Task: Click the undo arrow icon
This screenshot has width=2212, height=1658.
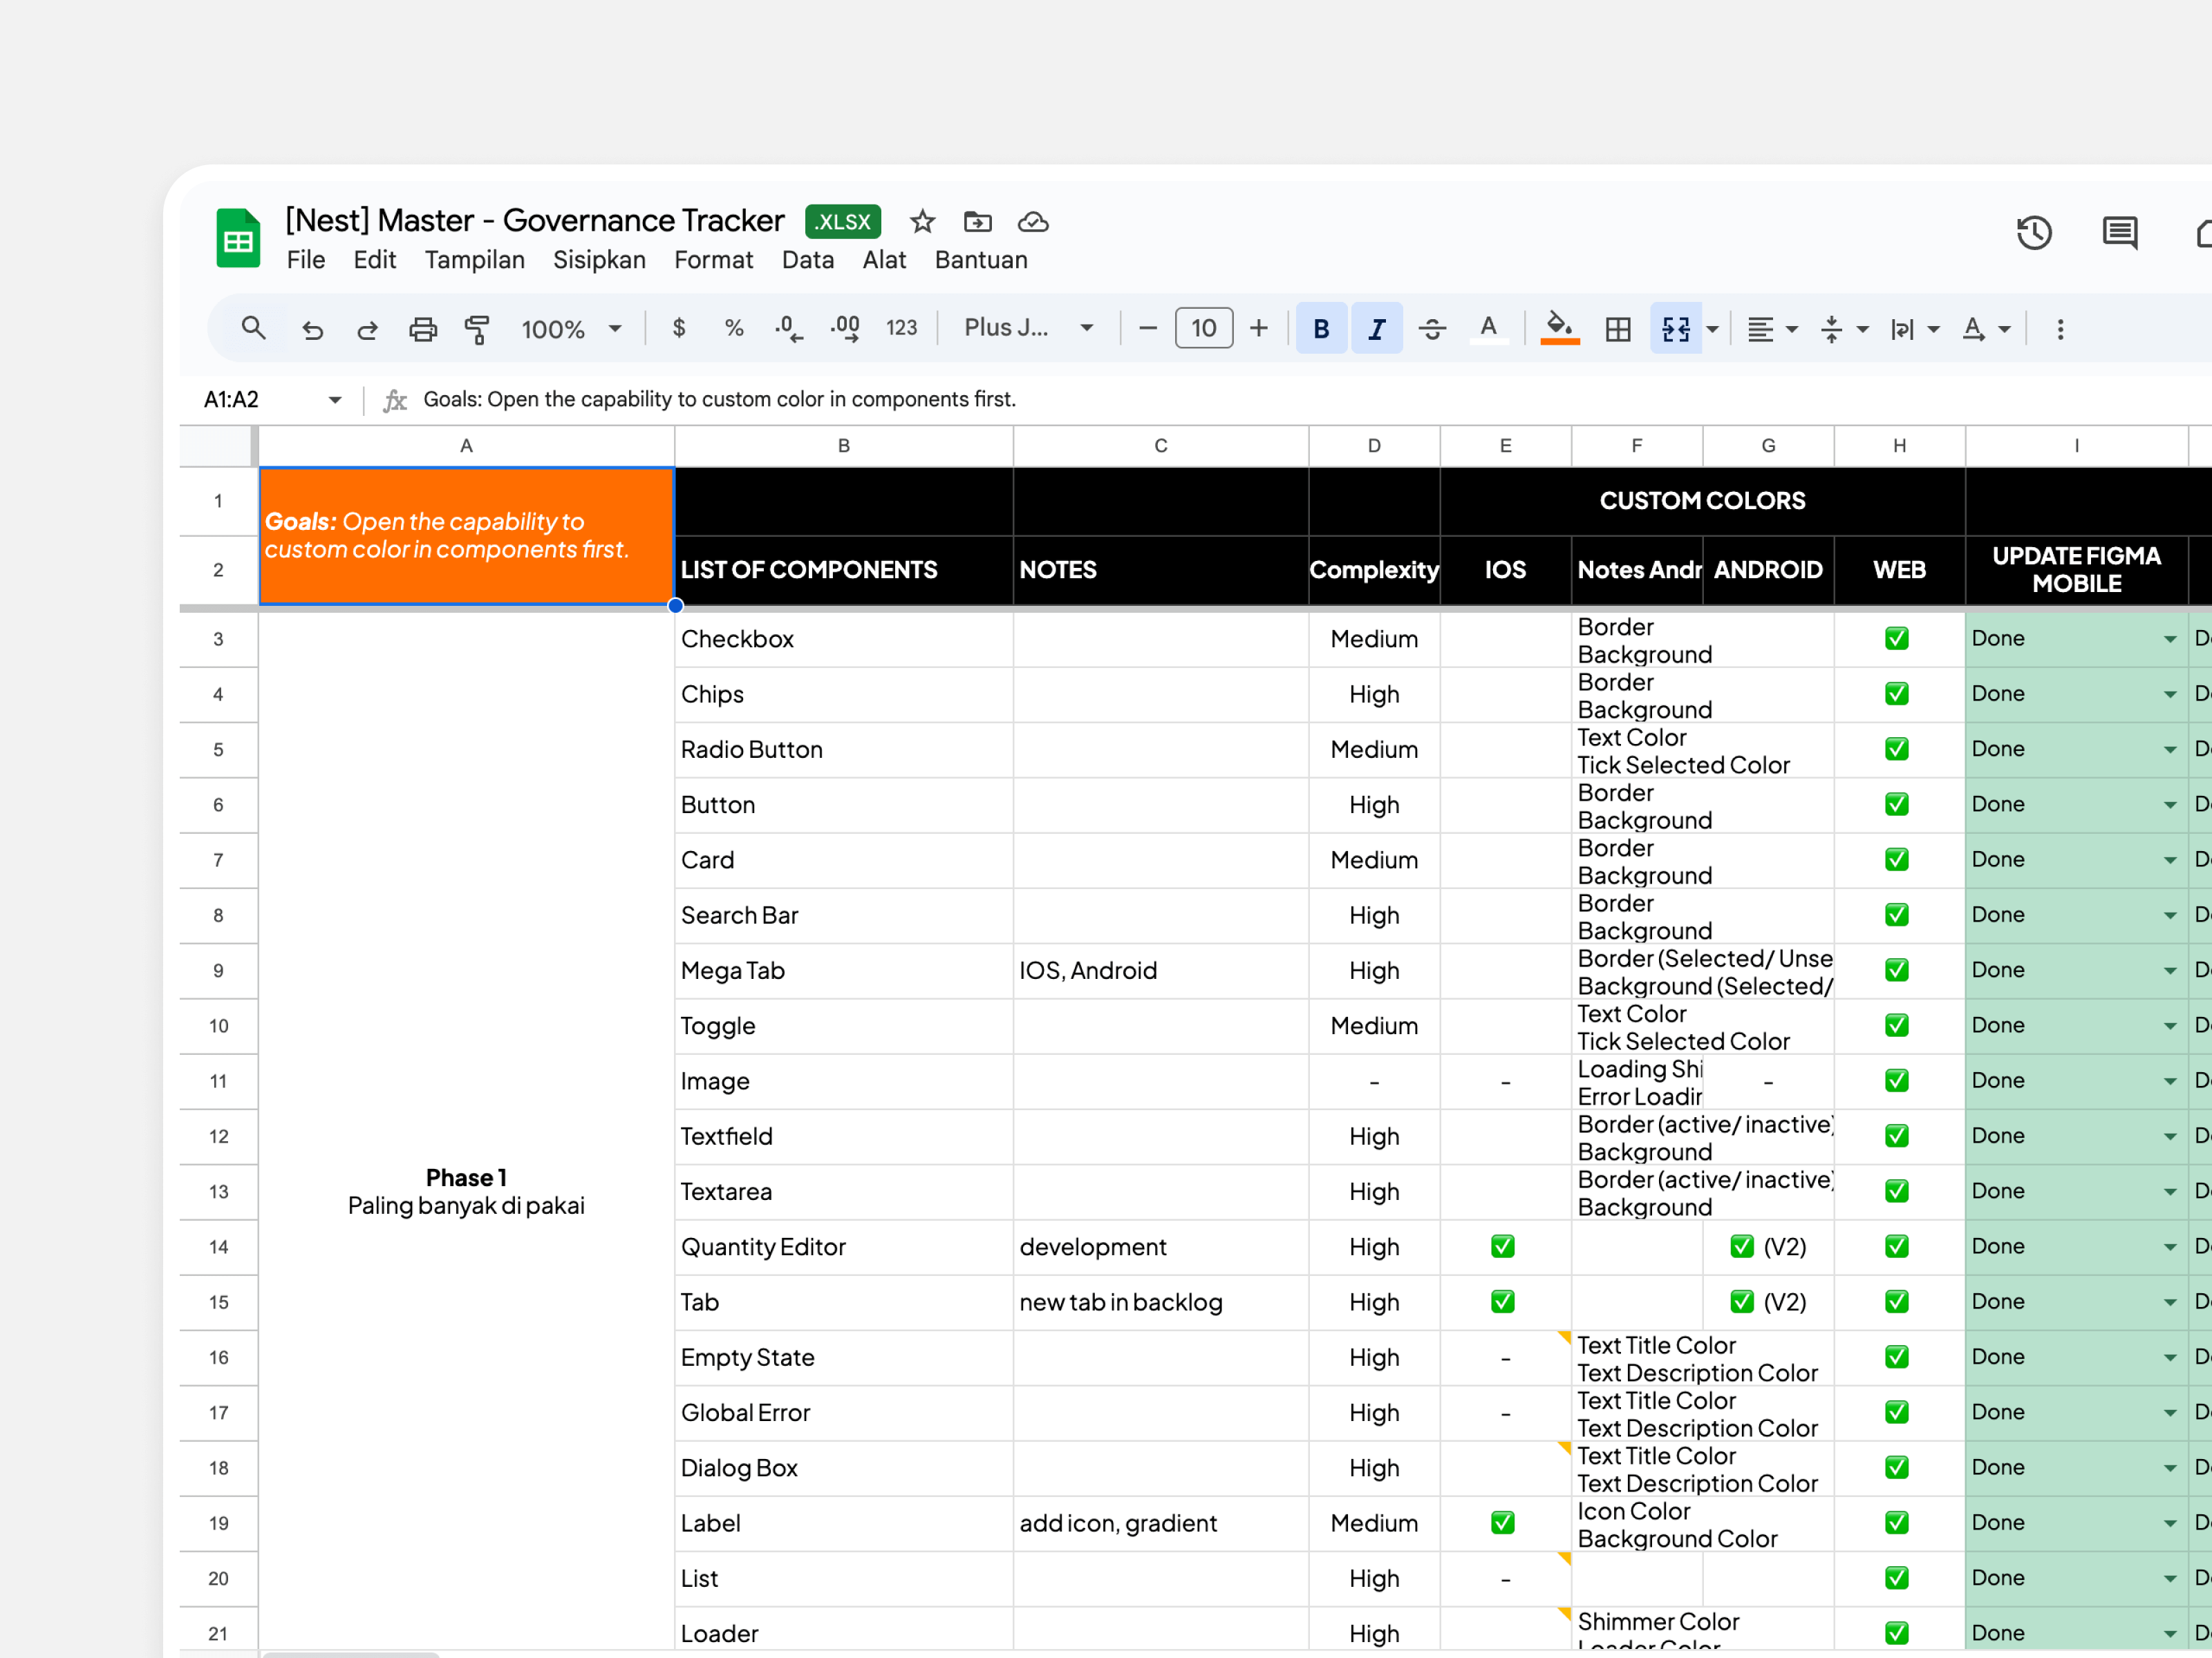Action: click(313, 329)
